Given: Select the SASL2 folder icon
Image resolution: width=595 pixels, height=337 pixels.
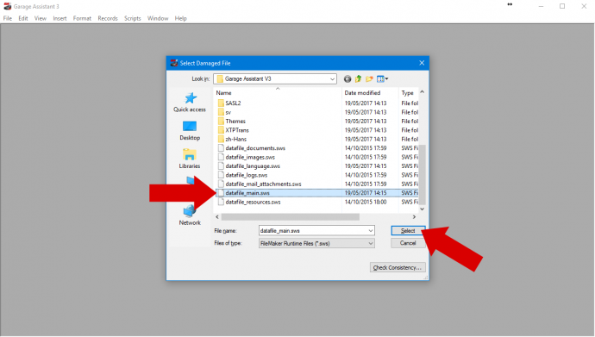Looking at the screenshot, I should point(221,103).
